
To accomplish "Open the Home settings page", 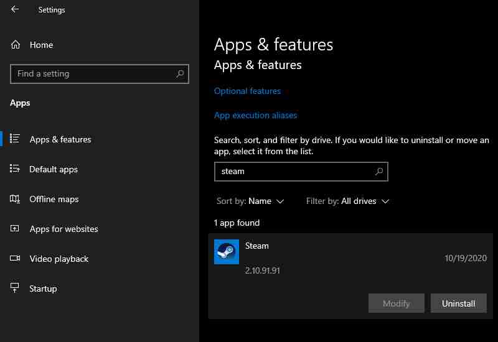I will pos(41,45).
